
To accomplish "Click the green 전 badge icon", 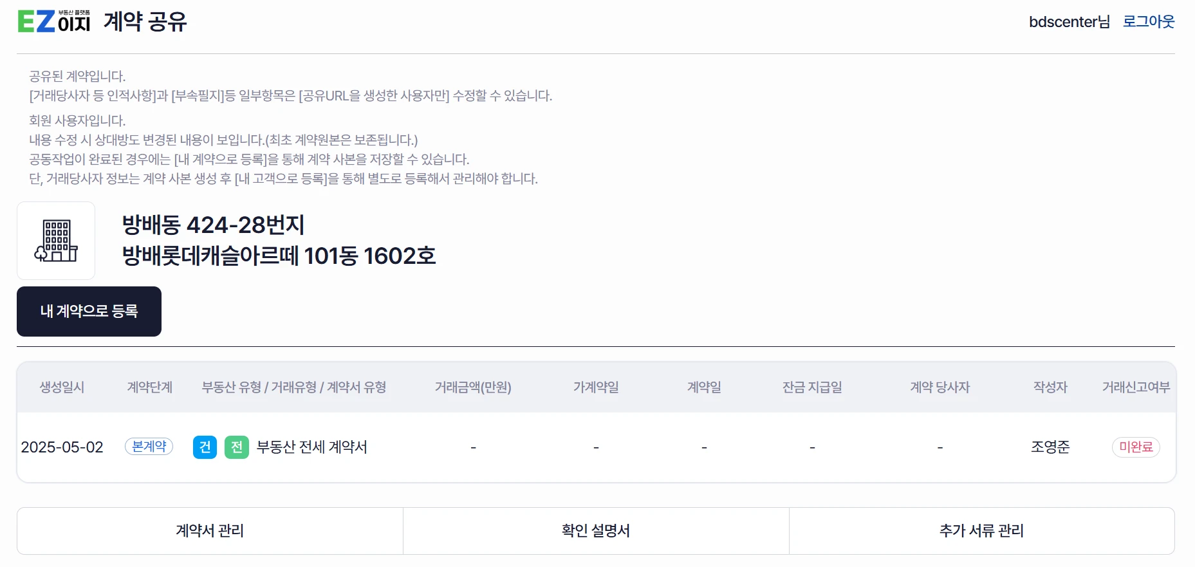I will click(x=237, y=447).
